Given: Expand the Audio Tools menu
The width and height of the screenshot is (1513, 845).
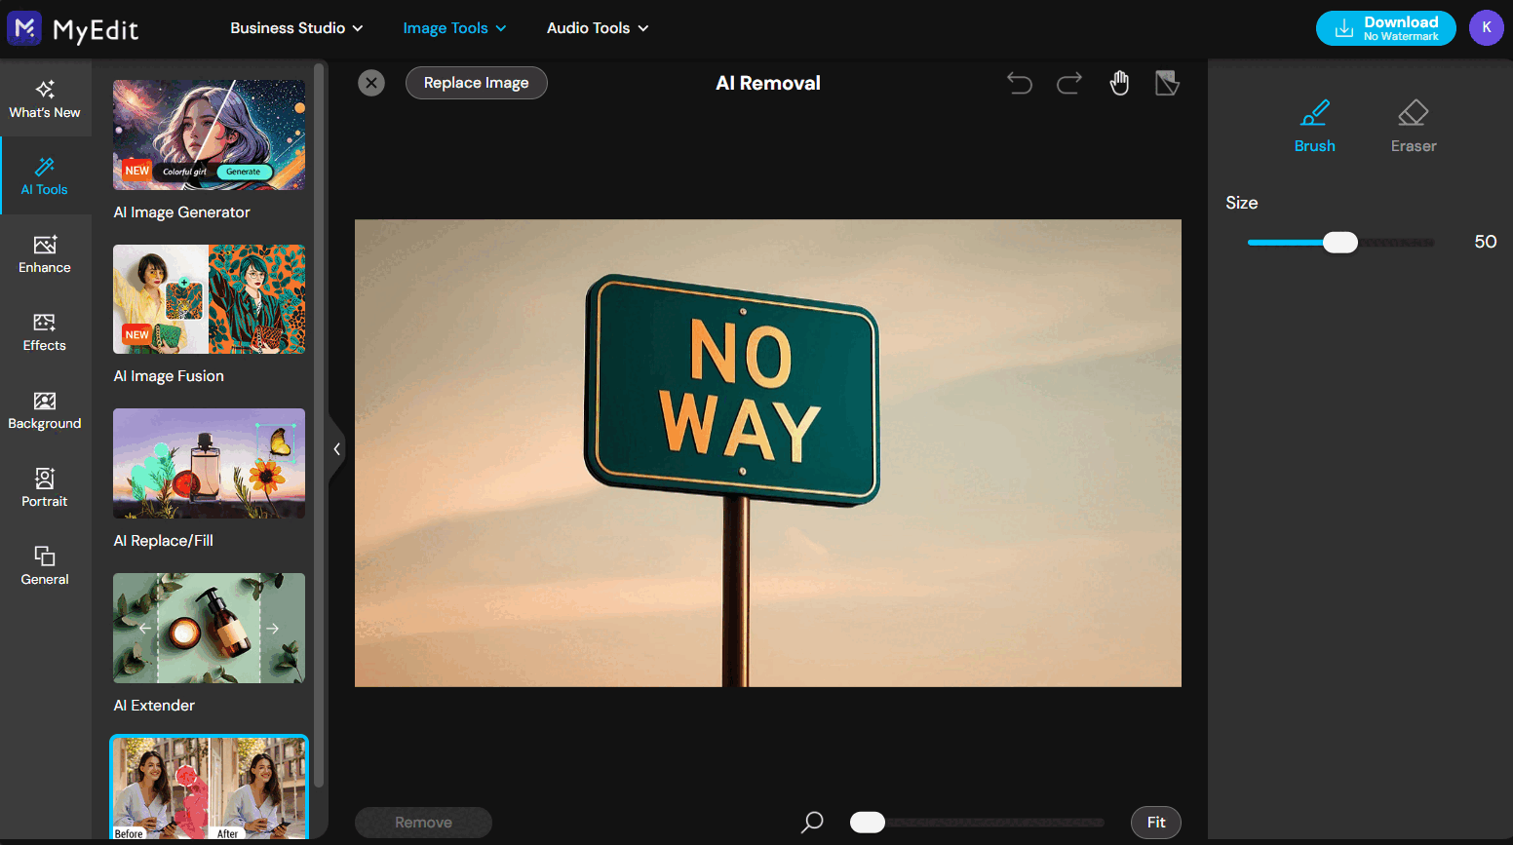Looking at the screenshot, I should pos(597,28).
